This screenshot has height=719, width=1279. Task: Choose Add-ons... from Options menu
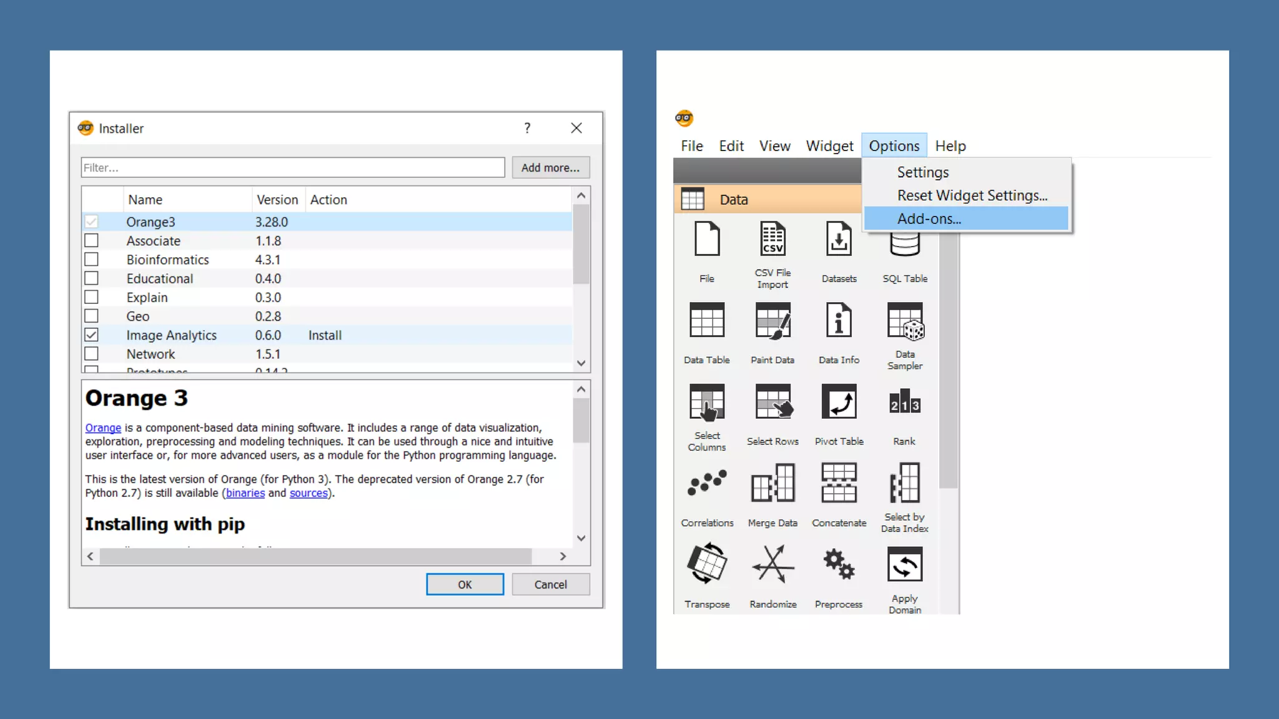(929, 219)
